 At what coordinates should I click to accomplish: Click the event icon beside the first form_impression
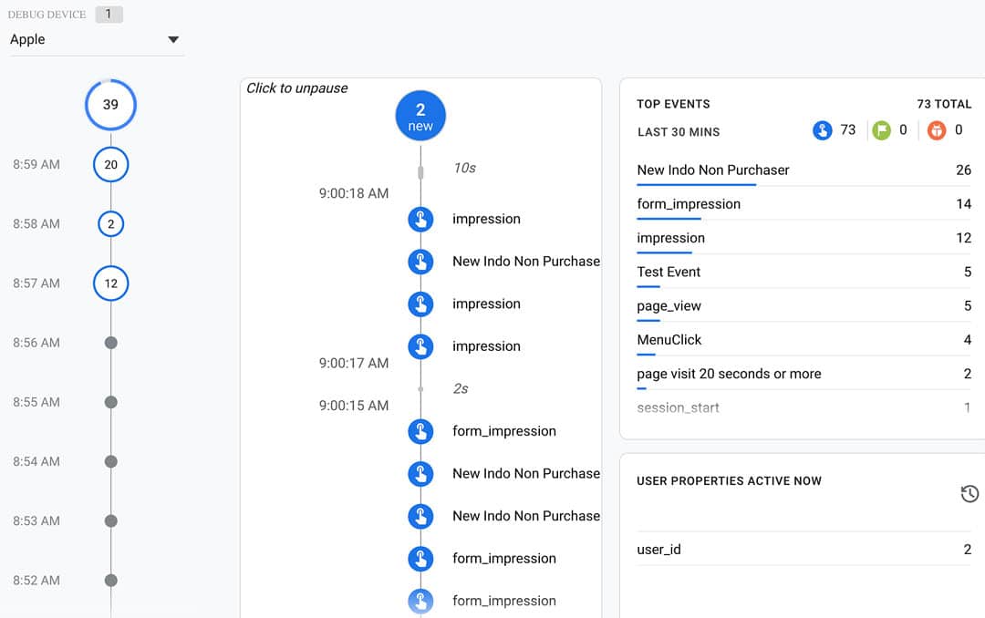(x=420, y=431)
